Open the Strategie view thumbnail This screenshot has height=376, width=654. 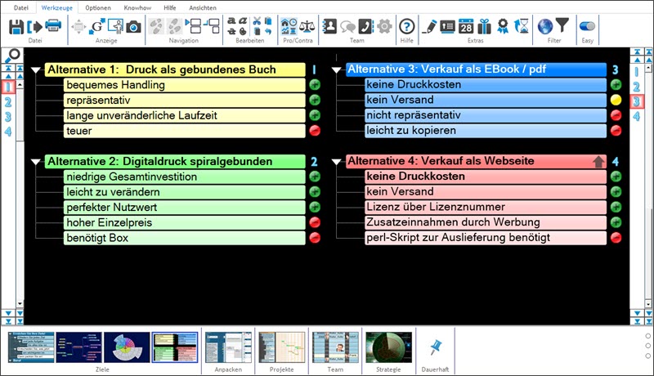click(388, 347)
